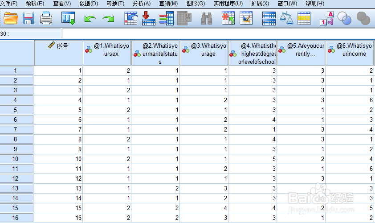375x223 pixels.
Task: Select @3.Whatisyourage column header
Action: (204, 53)
